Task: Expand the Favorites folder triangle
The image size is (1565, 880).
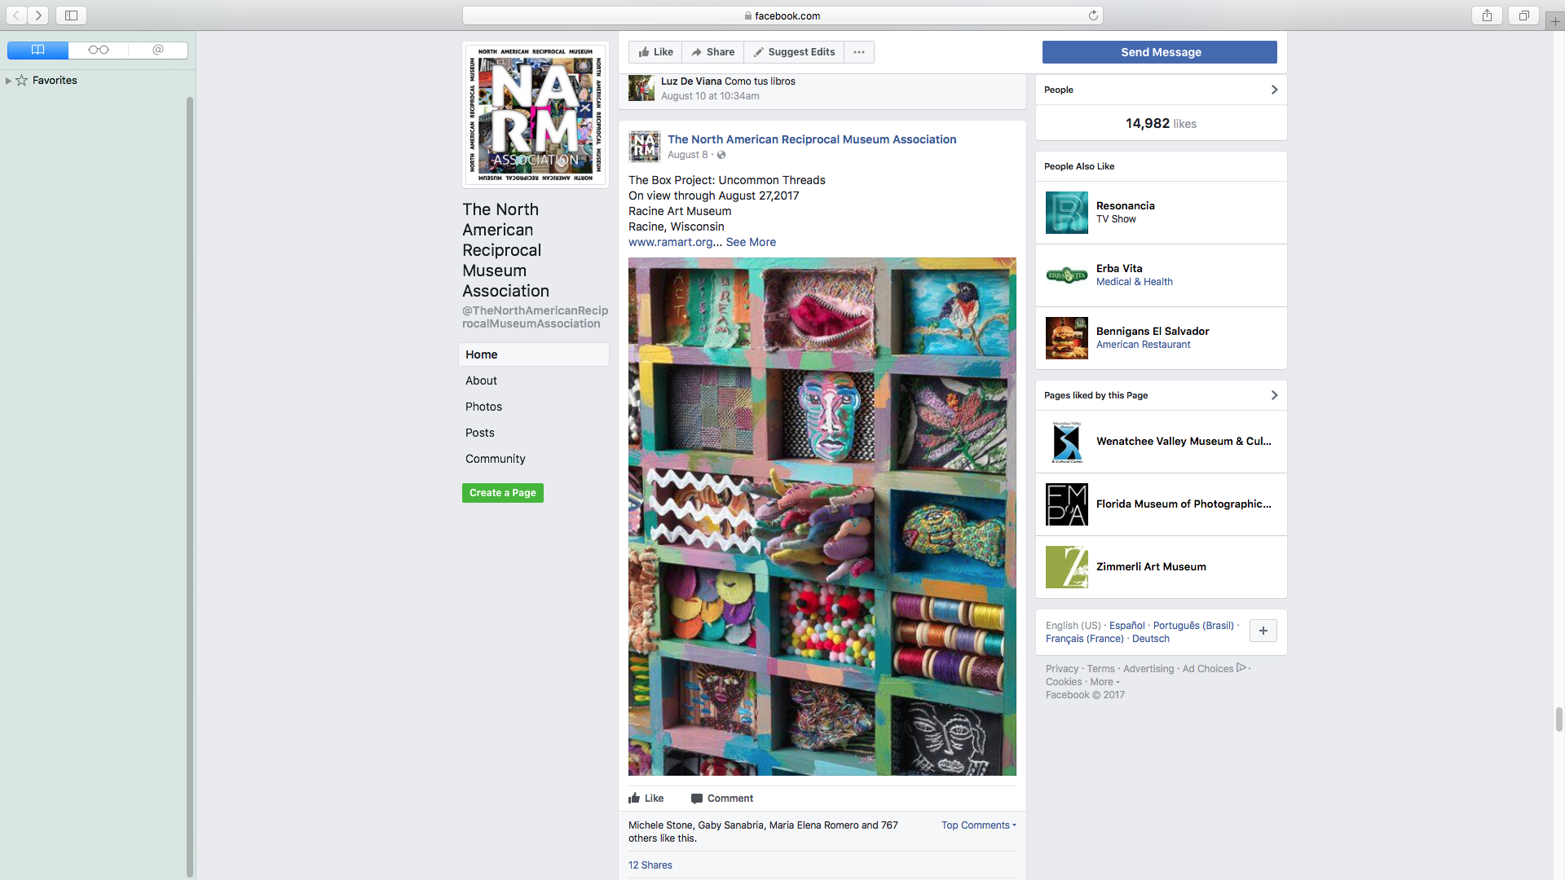Action: point(8,81)
